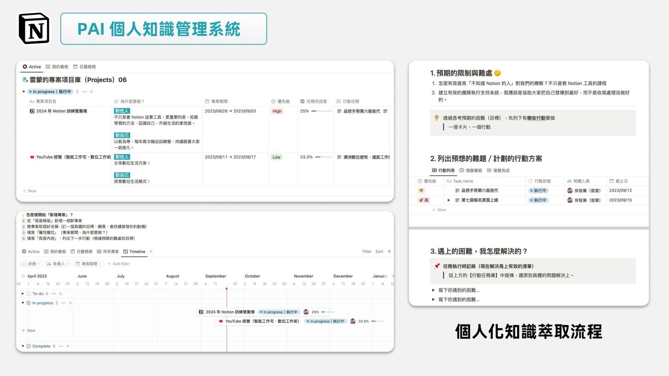Click double-arrow icon before April 2023
This screenshot has height=376, width=669.
23,276
